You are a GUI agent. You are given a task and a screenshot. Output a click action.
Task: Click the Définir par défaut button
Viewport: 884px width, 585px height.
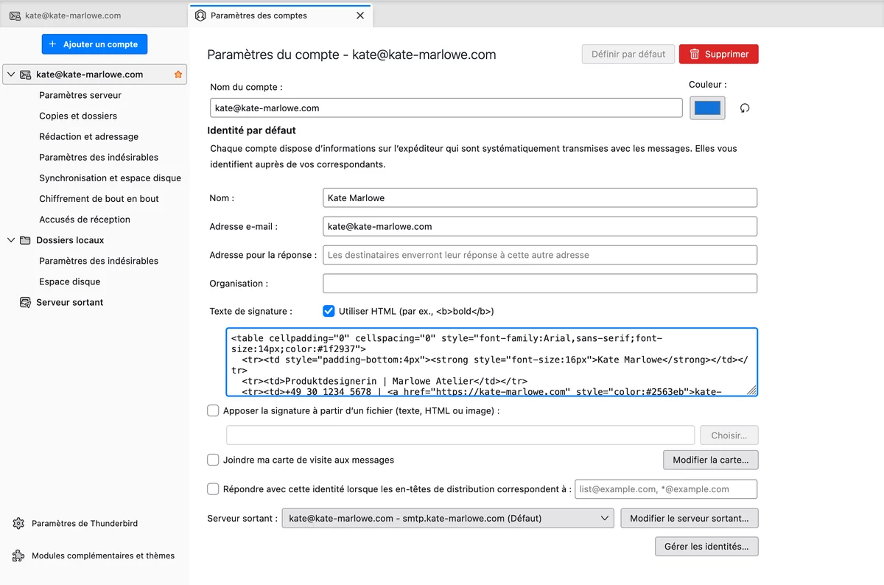click(628, 54)
